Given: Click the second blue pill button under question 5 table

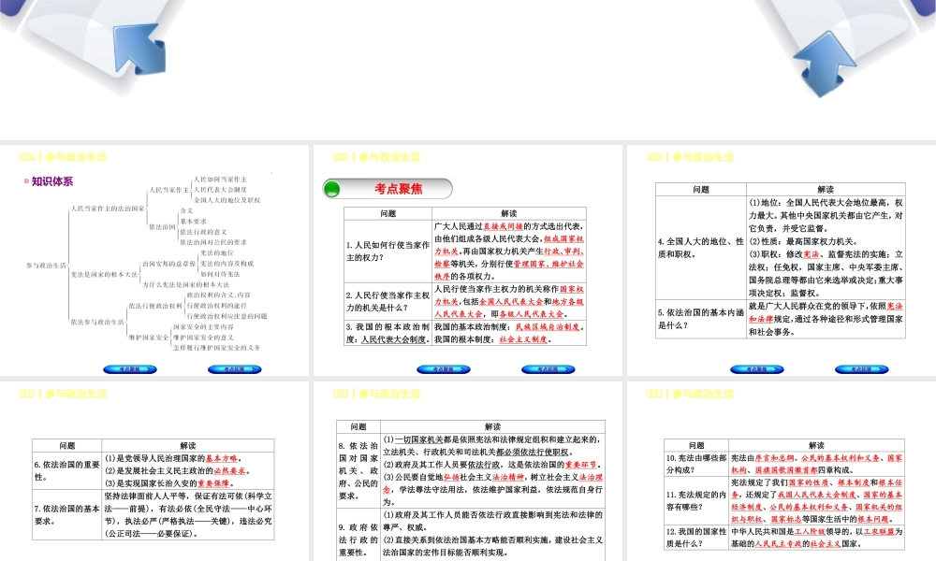Looking at the screenshot, I should click(x=861, y=369).
